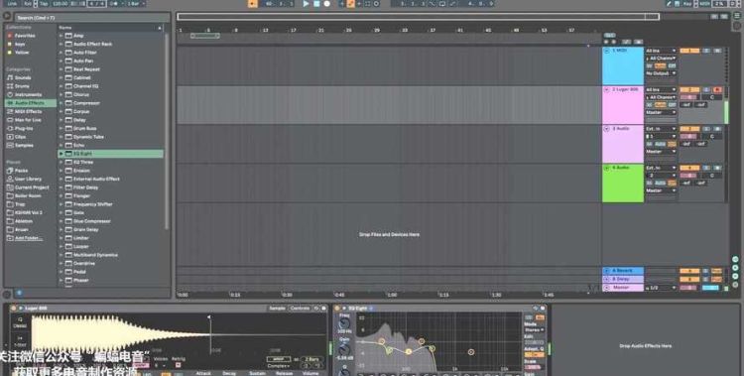Expand the Audio Effect Rack folder
744x376 pixels.
pos(62,45)
